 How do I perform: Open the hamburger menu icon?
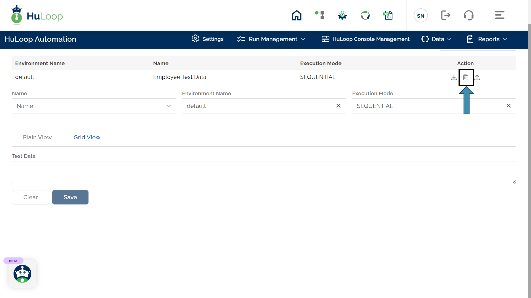pyautogui.click(x=499, y=15)
